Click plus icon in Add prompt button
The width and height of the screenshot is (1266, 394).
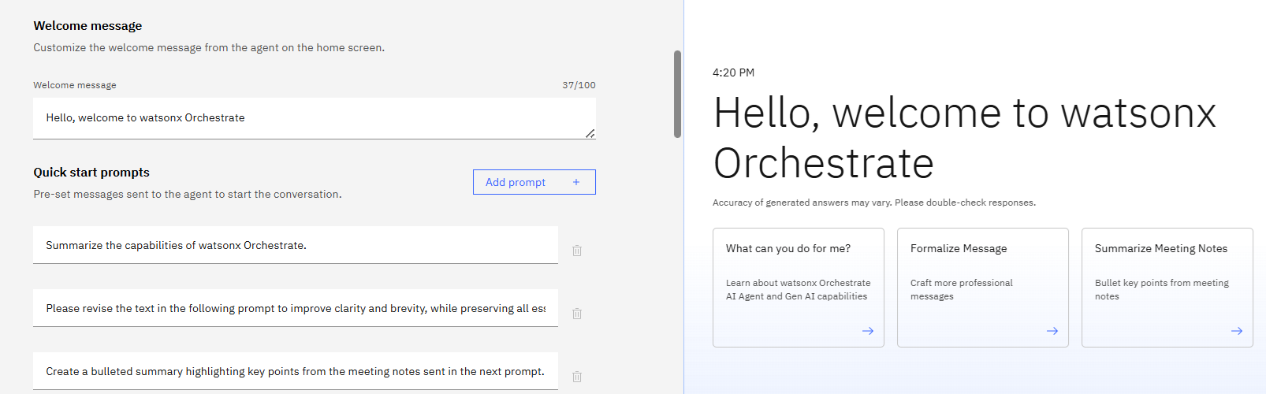click(x=576, y=182)
